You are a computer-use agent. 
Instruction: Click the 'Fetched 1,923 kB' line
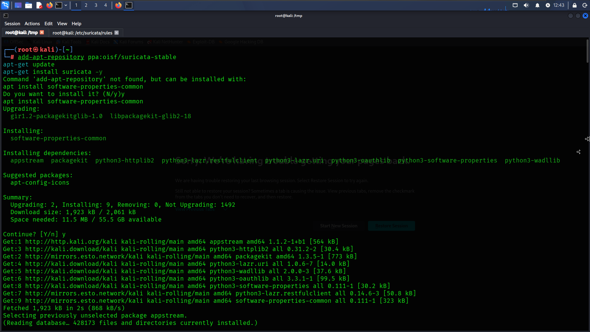point(64,308)
